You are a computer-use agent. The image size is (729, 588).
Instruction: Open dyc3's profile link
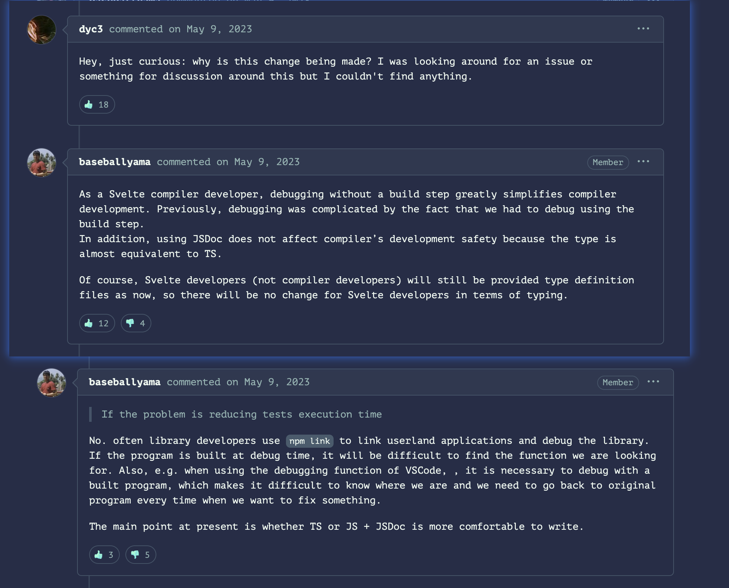(x=90, y=29)
